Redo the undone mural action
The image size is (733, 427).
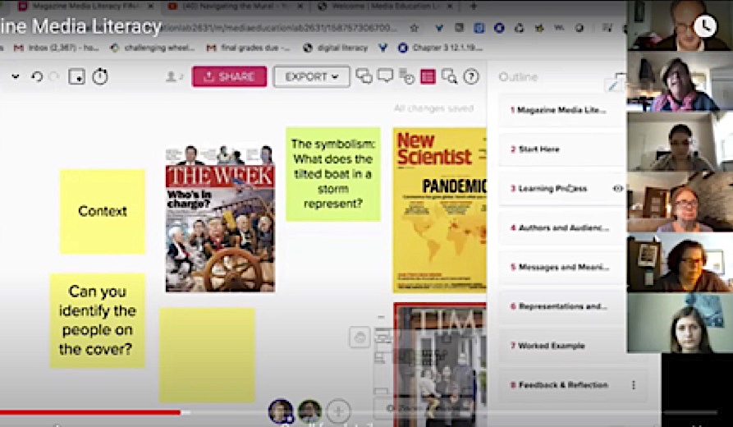(54, 76)
